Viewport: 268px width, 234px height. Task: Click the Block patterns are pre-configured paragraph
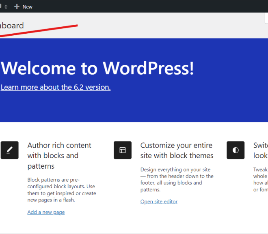coord(62,190)
